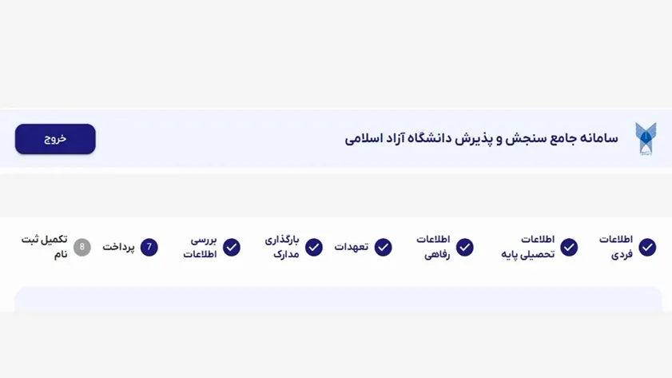
Task: Click the step 7 number circle
Action: tap(149, 248)
